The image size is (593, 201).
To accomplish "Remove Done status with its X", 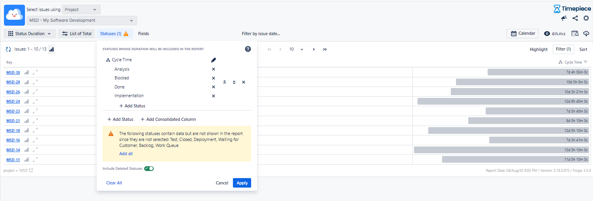I will pyautogui.click(x=214, y=87).
